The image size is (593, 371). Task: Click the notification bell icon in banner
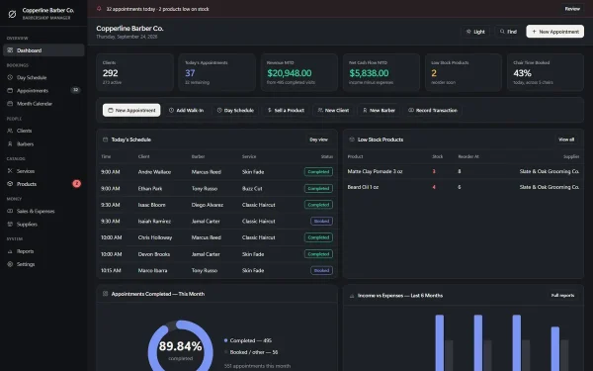(x=99, y=9)
